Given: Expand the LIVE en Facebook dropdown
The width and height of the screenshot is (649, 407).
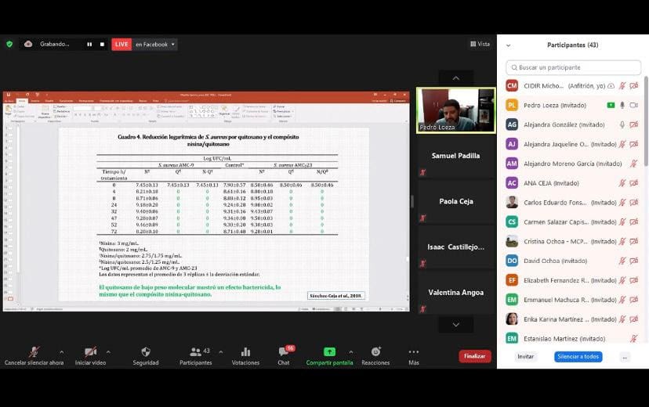Looking at the screenshot, I should [x=173, y=45].
